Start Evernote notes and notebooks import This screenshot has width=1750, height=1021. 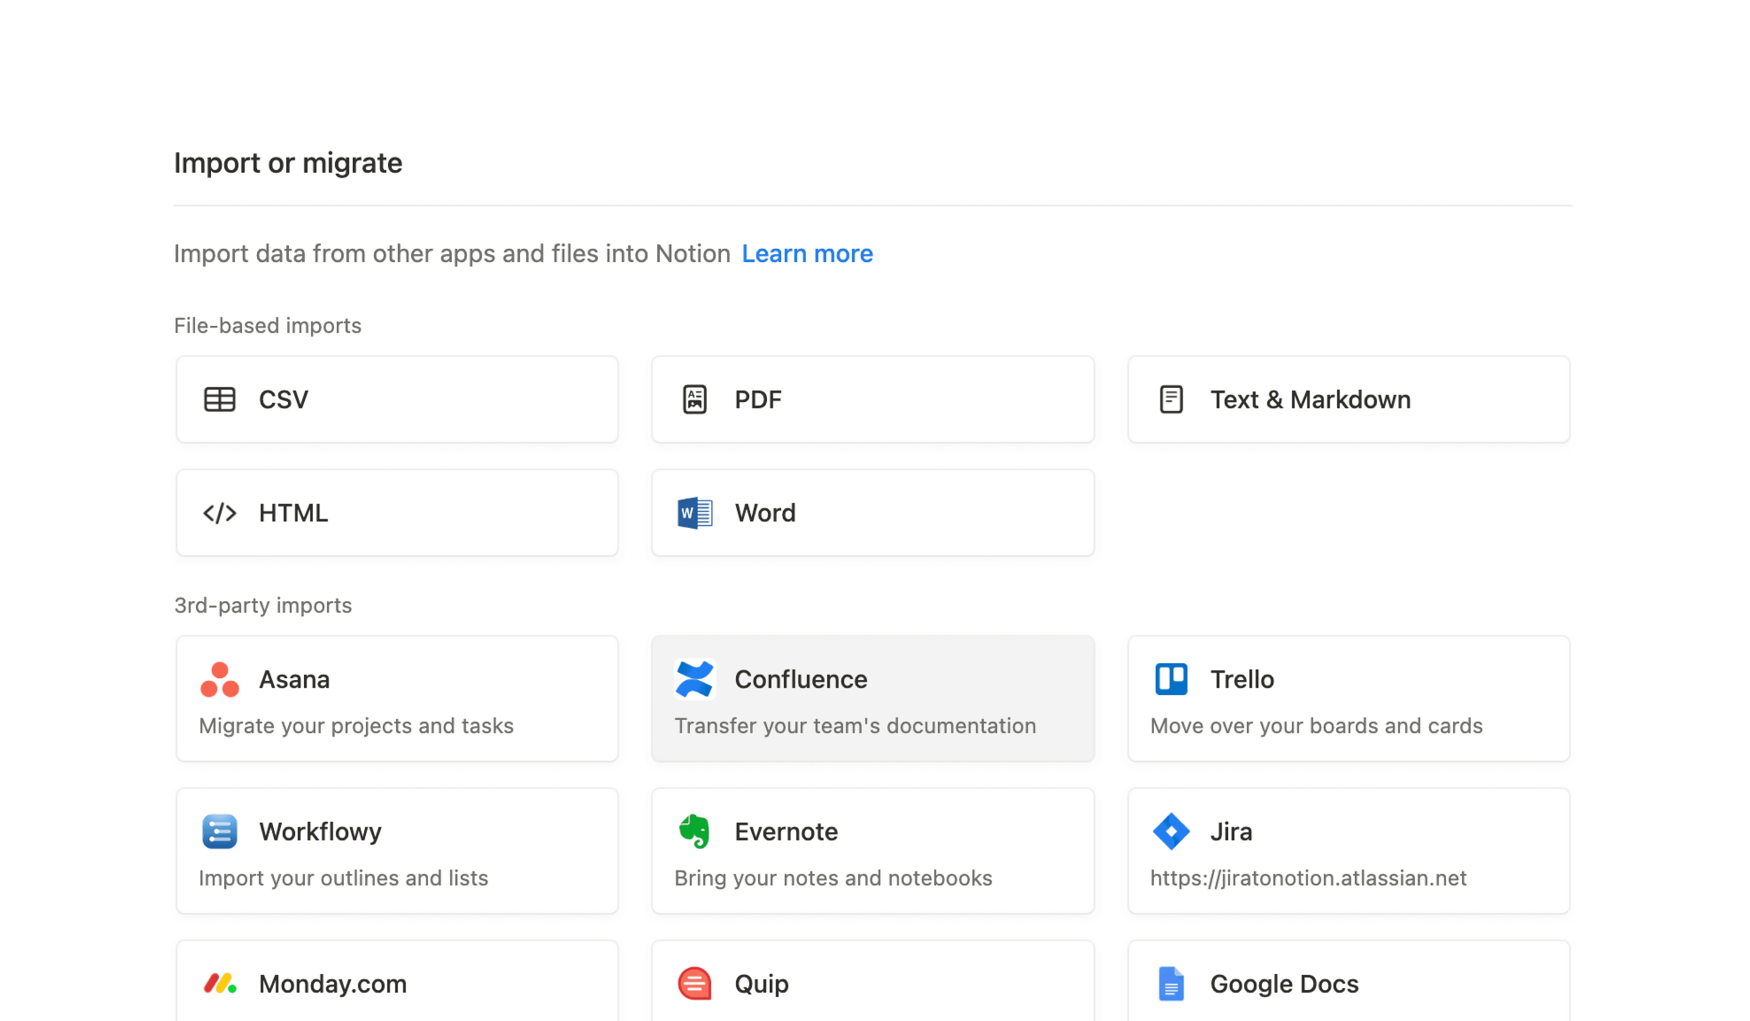872,851
